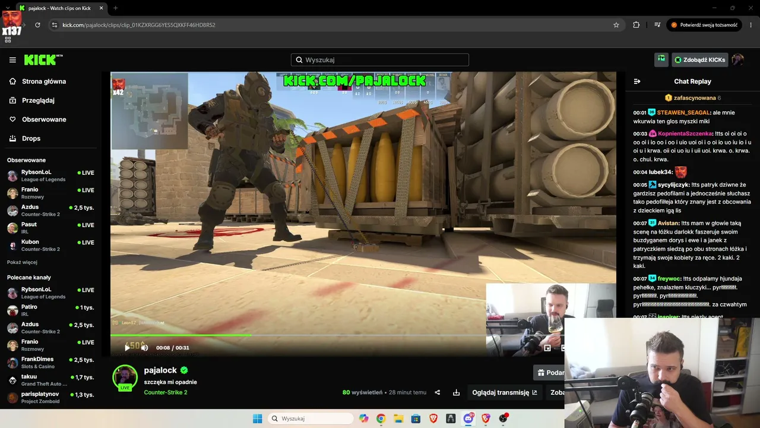Open the Counter-Strike 2 category link
This screenshot has width=760, height=428.
click(166, 392)
